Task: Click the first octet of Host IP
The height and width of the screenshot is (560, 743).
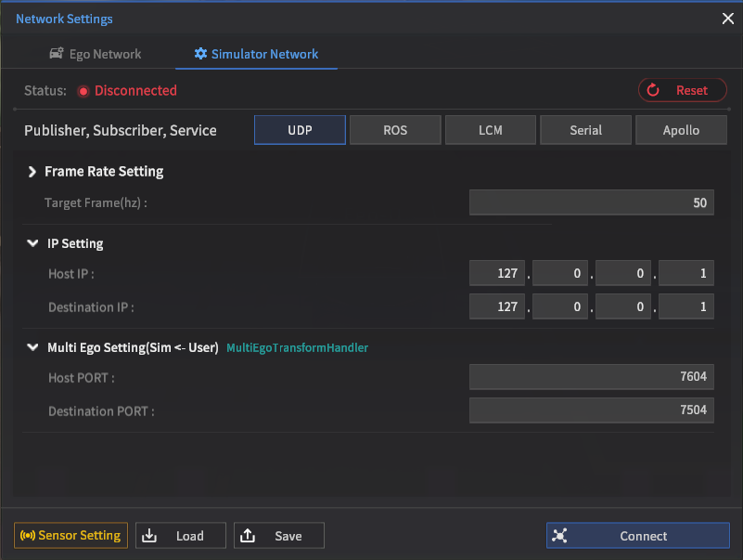Action: pos(497,273)
